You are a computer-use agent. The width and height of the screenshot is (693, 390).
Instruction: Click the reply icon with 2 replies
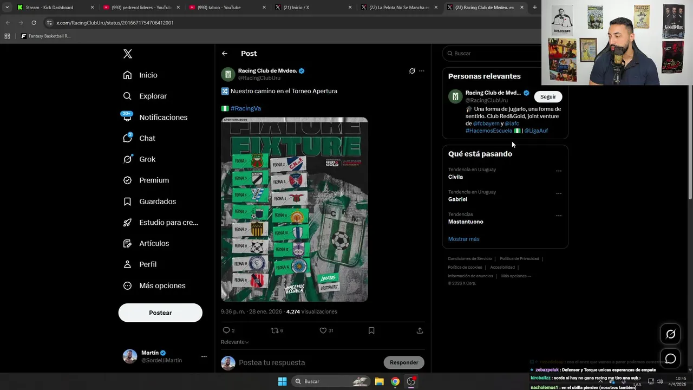pyautogui.click(x=226, y=330)
